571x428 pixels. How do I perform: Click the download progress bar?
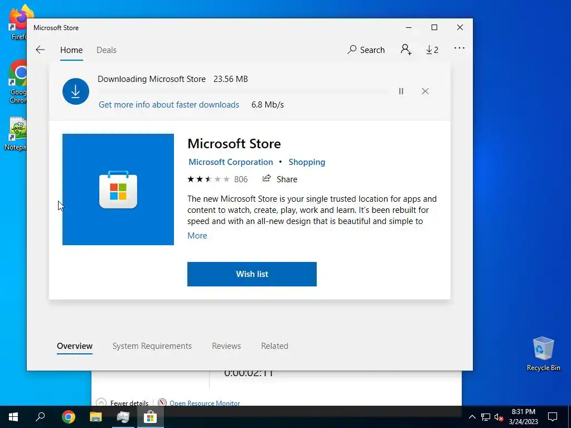click(x=243, y=92)
